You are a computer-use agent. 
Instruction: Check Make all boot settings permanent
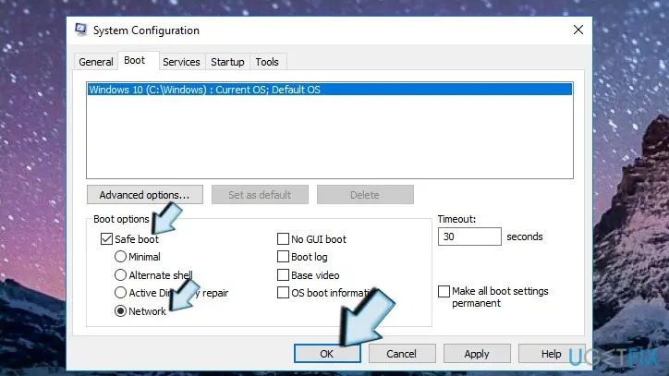[444, 292]
